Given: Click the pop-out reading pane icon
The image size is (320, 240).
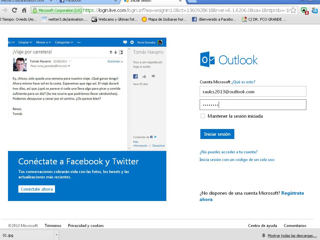Looking at the screenshot, I should click(x=121, y=52).
